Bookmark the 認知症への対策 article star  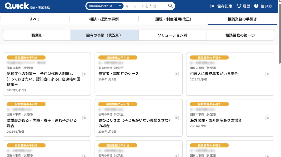(85, 74)
